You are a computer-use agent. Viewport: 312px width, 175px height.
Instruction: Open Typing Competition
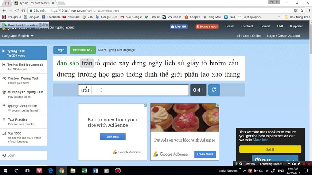click(23, 108)
